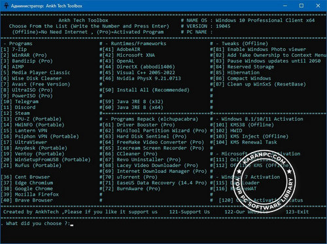Close the Ankh Tech Toolbox window
327x244 pixels.
pos(318,6)
